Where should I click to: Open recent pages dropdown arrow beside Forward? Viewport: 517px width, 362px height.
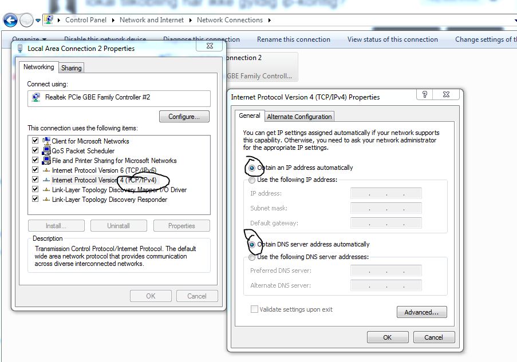(38, 21)
